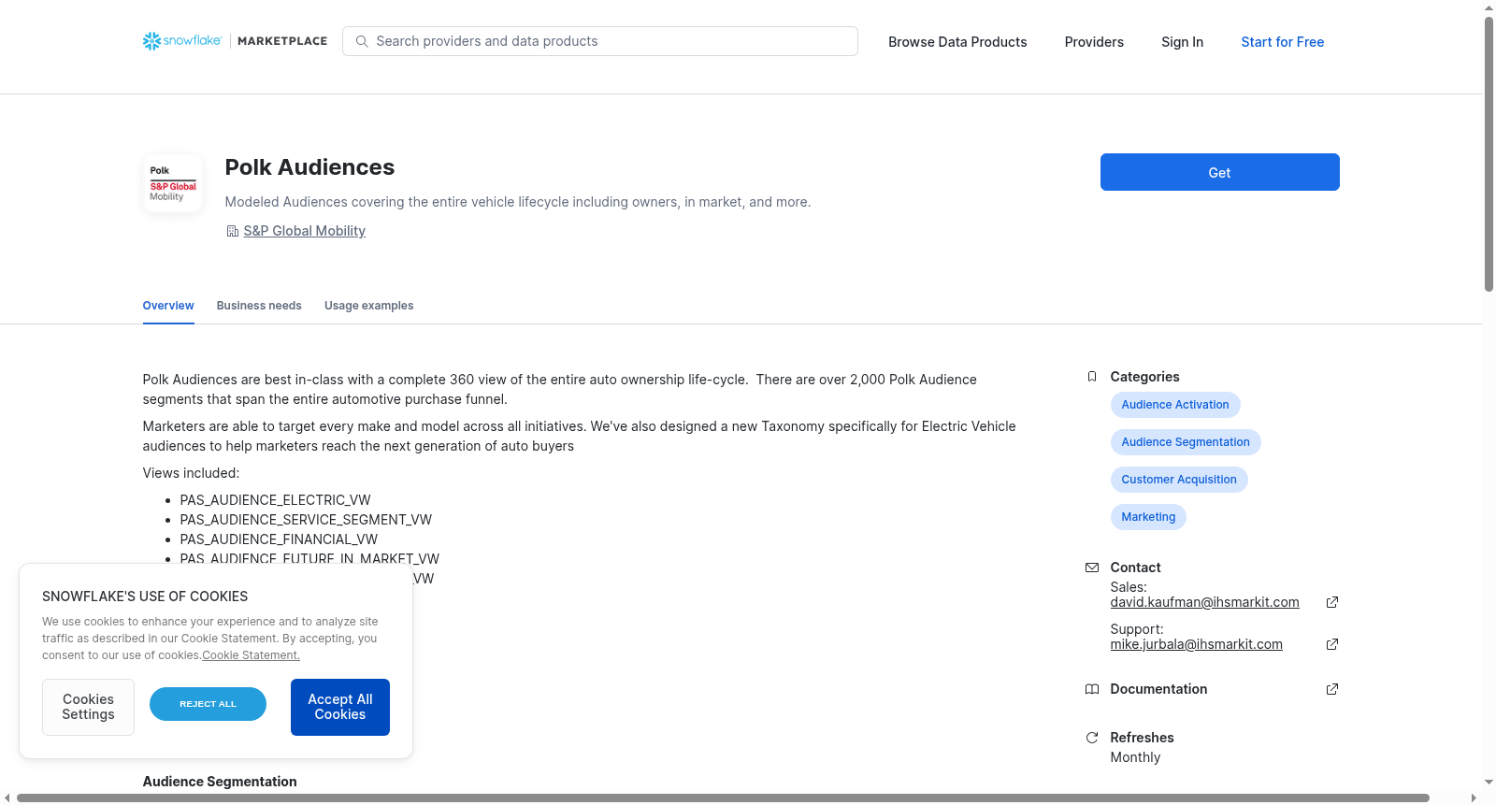Screen dimensions: 1496x805
Task: Click REJECT ALL cookies button
Action: [208, 704]
